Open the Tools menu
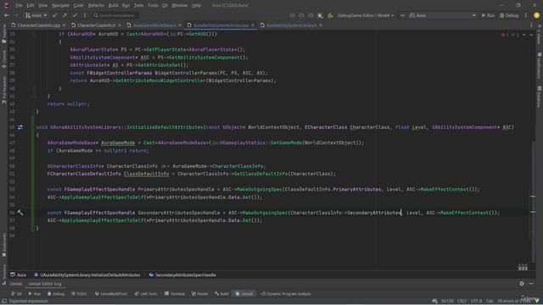The image size is (543, 305). 153,5
